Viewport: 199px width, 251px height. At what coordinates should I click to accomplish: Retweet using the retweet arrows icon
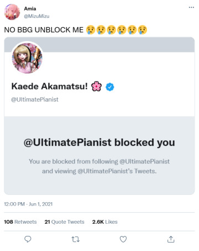(x=76, y=239)
